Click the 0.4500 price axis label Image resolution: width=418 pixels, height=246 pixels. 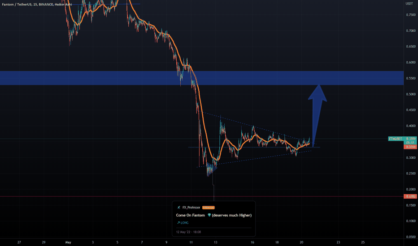pyautogui.click(x=411, y=110)
